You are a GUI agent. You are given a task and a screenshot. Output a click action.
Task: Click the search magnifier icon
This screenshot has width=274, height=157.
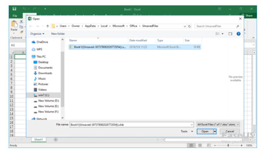click(238, 26)
